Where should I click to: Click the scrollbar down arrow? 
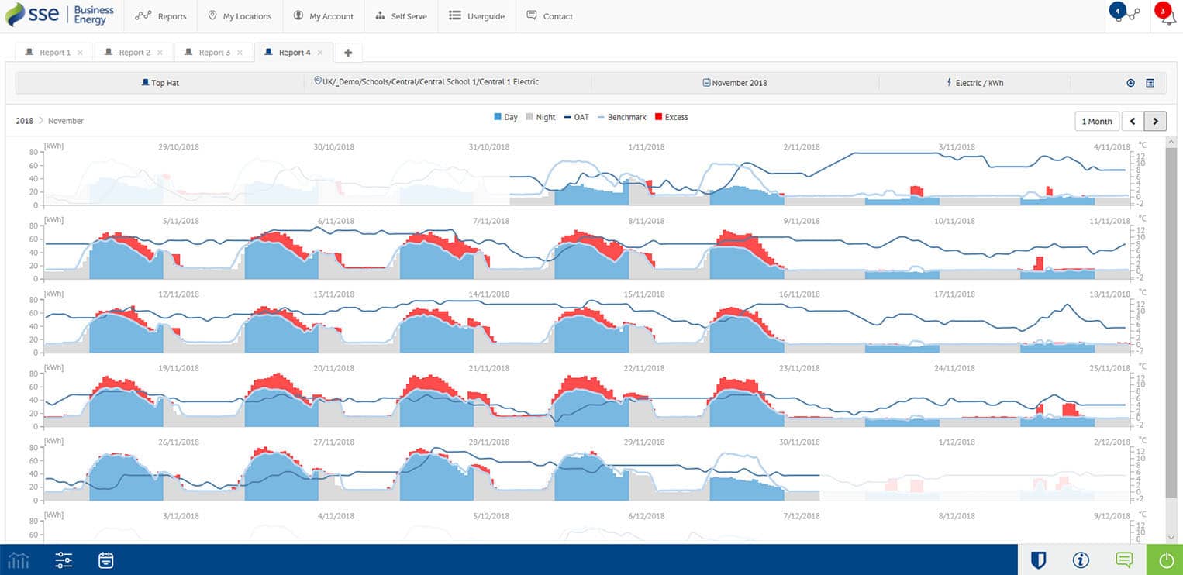click(x=1171, y=537)
